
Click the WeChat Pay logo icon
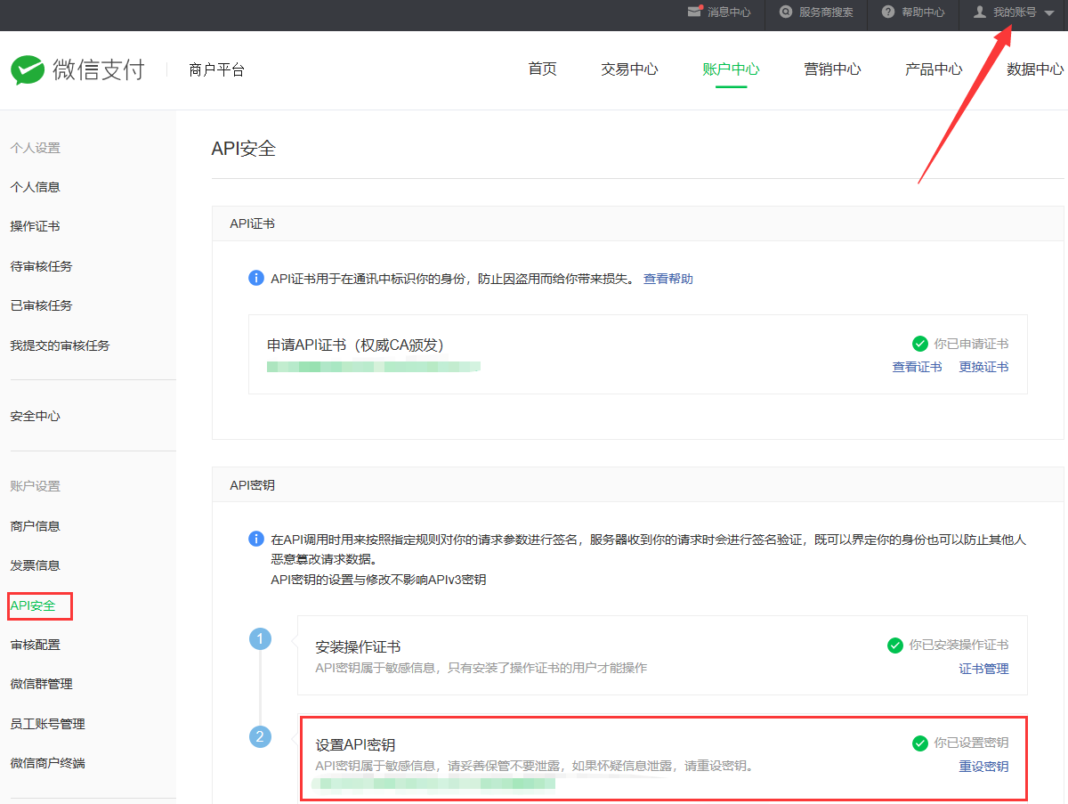click(27, 70)
